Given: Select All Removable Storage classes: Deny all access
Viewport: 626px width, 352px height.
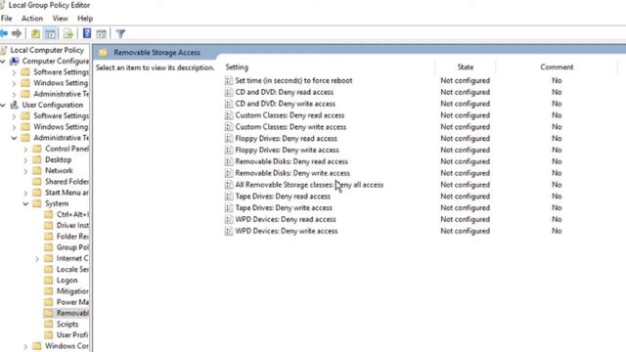Looking at the screenshot, I should (309, 185).
